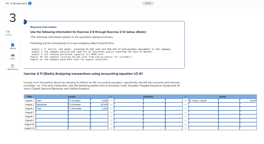Open M. Harris, Capital equity account dropdown
The width and height of the screenshot is (264, 144).
click(203, 101)
